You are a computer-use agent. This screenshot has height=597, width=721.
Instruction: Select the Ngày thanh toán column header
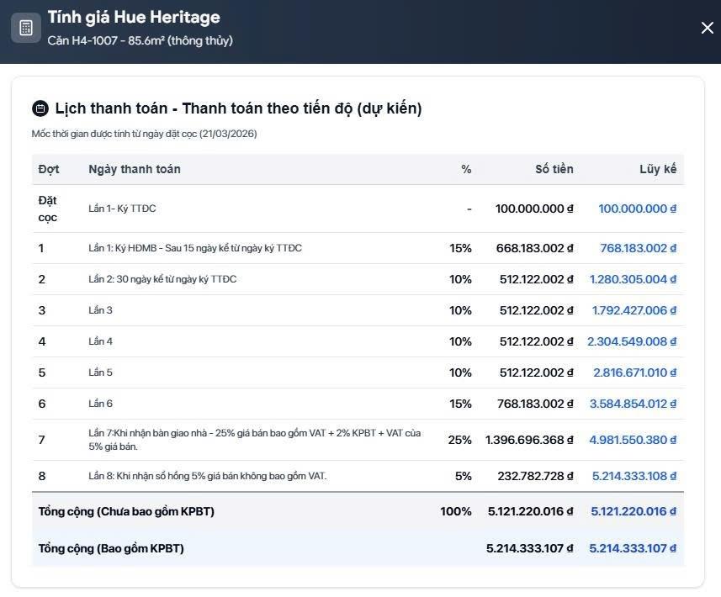pyautogui.click(x=135, y=169)
